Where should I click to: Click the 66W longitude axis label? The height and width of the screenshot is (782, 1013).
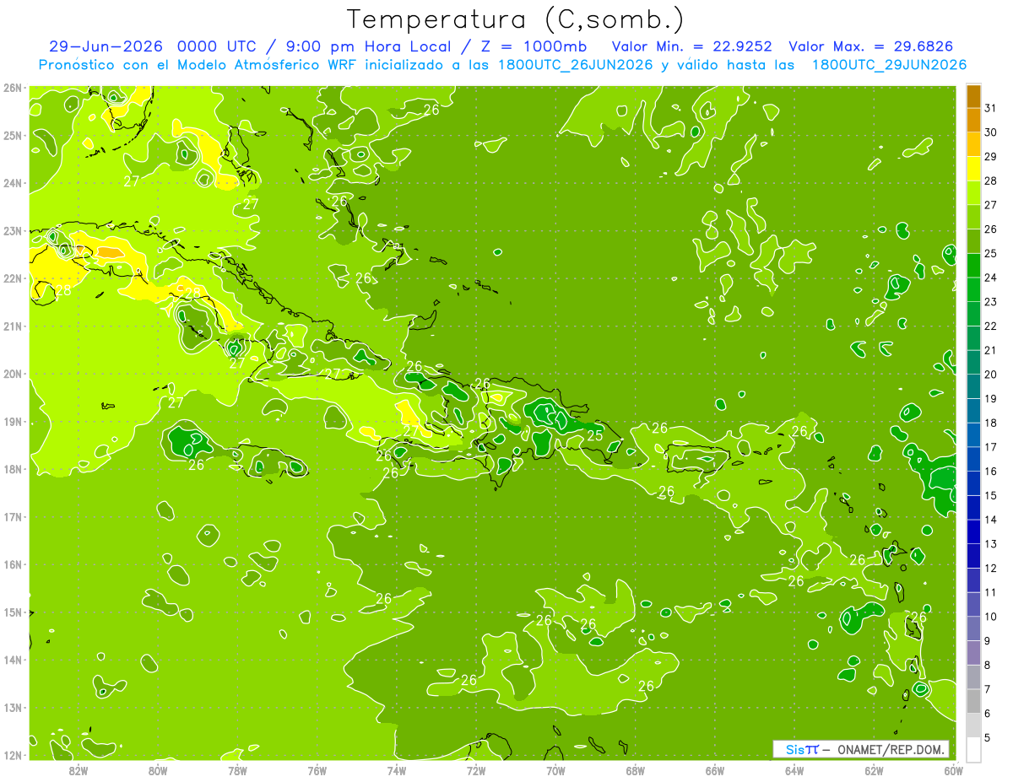(x=715, y=770)
